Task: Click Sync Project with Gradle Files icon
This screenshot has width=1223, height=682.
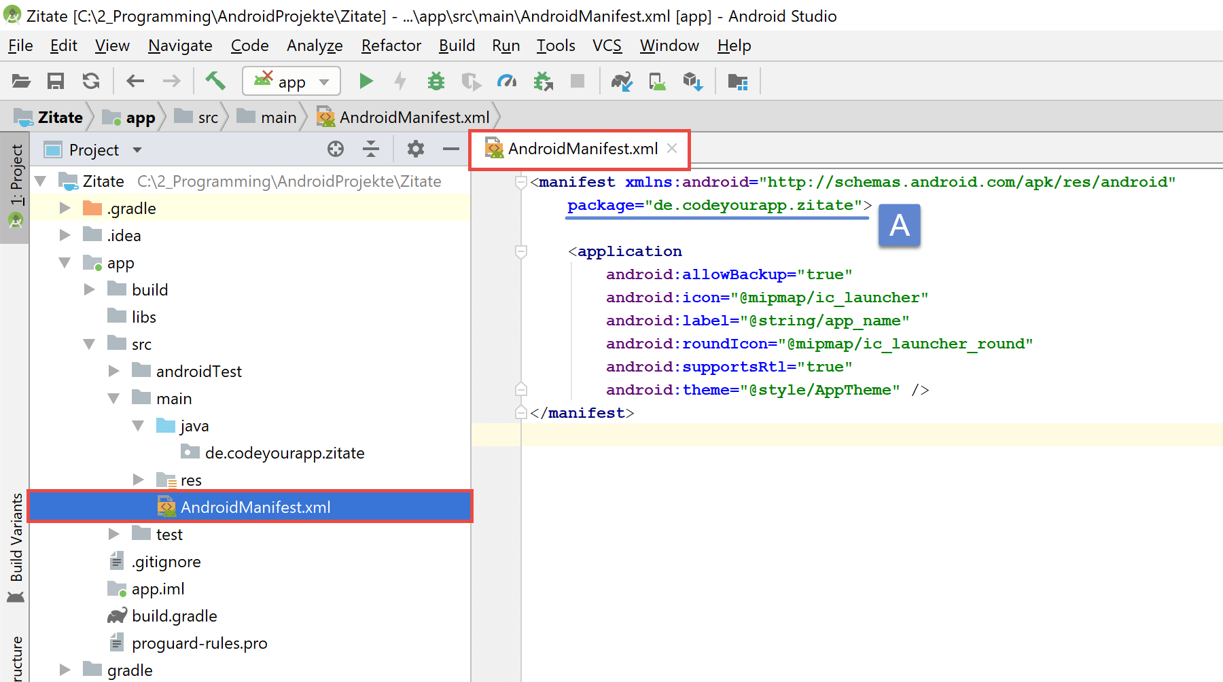Action: click(622, 82)
